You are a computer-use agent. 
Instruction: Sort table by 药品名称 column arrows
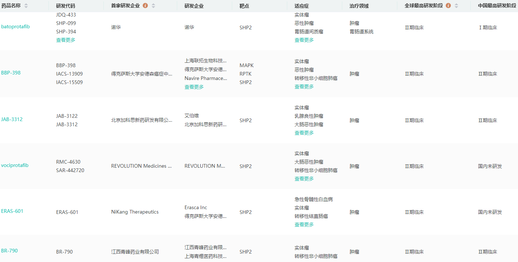pos(26,6)
